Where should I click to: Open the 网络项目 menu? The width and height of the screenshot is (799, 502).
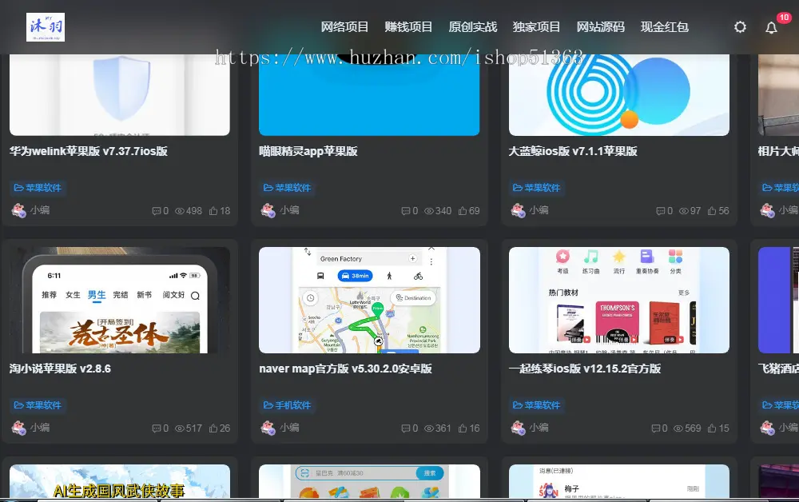click(344, 27)
